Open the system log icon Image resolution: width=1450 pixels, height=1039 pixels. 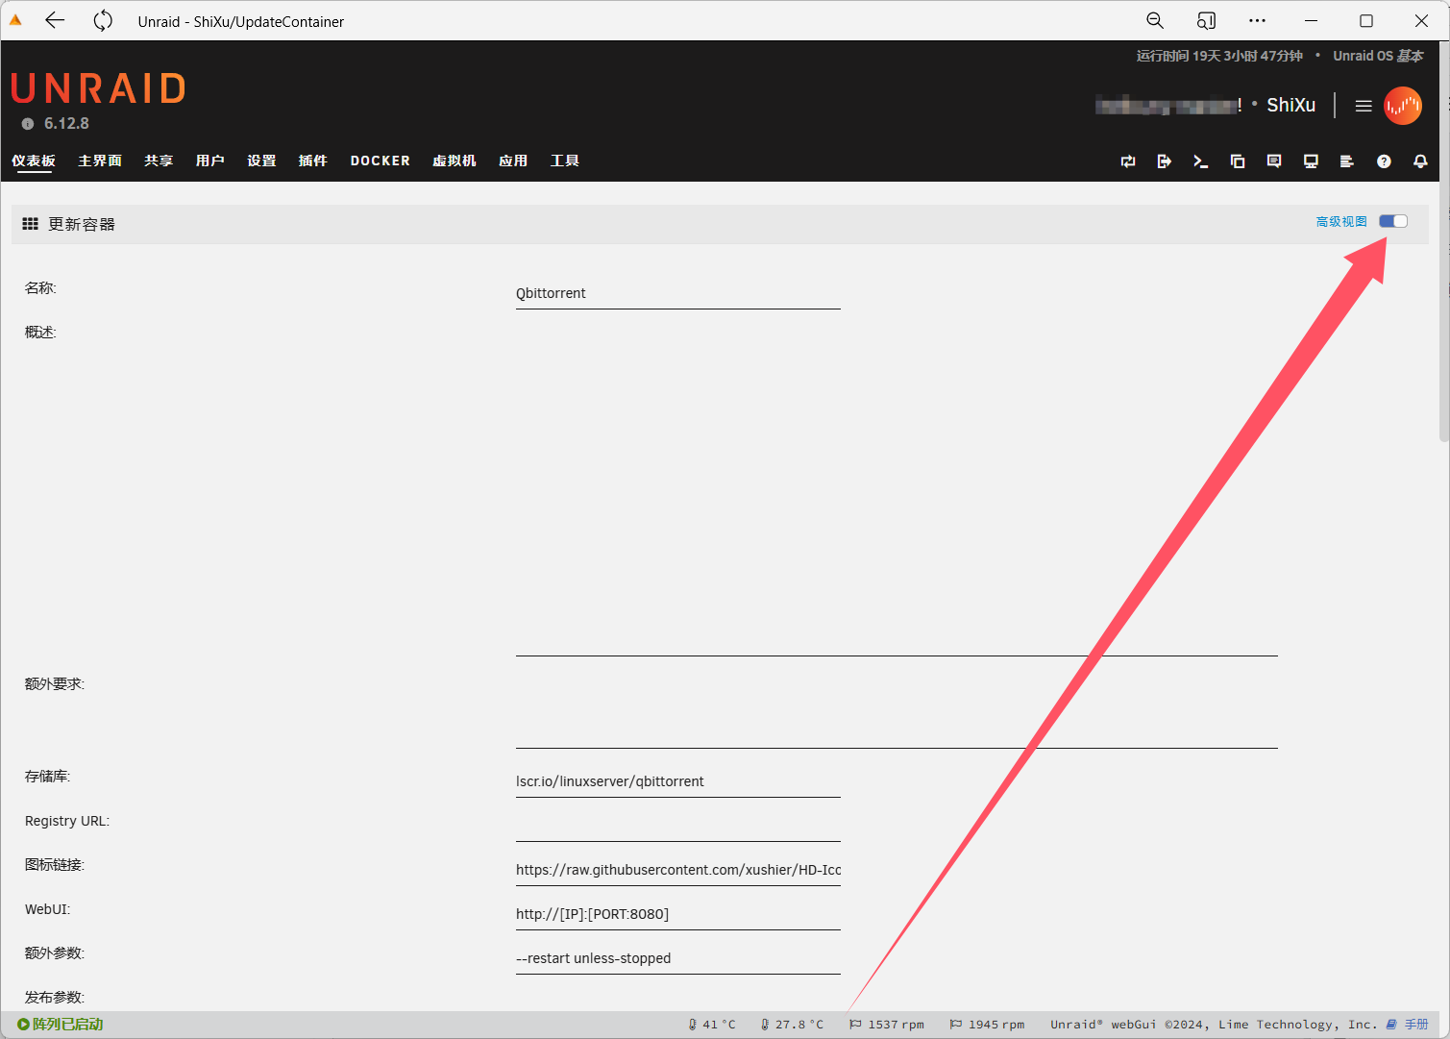pos(1347,161)
